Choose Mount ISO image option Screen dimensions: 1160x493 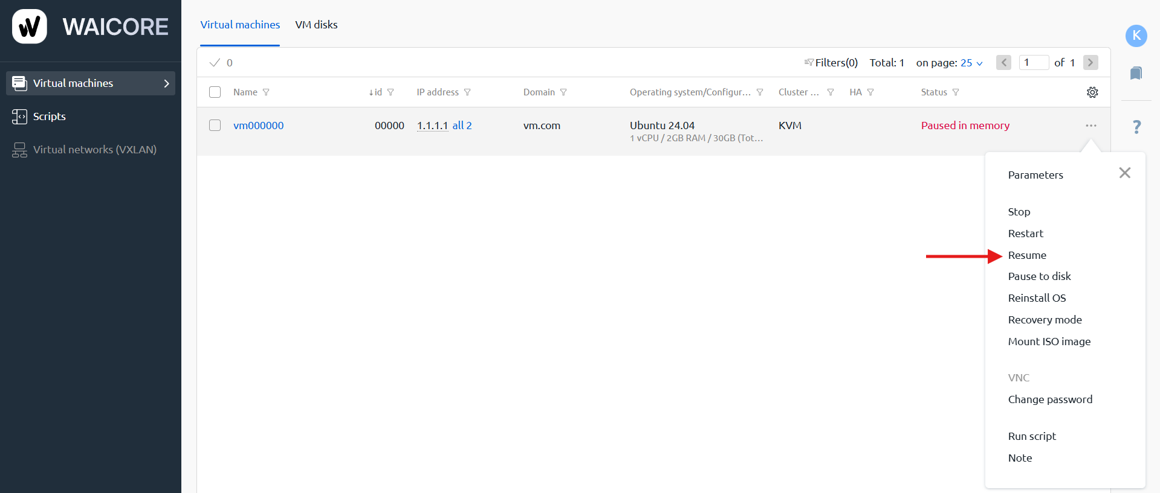(x=1049, y=342)
